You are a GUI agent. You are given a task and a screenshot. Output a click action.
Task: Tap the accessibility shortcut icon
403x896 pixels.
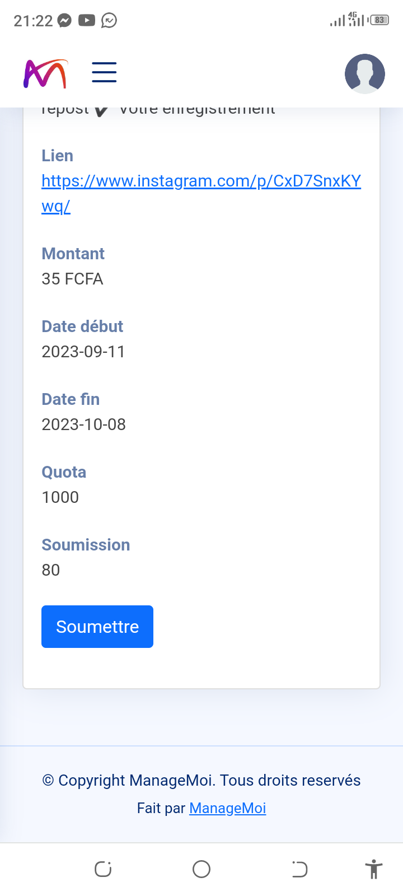pos(373,869)
